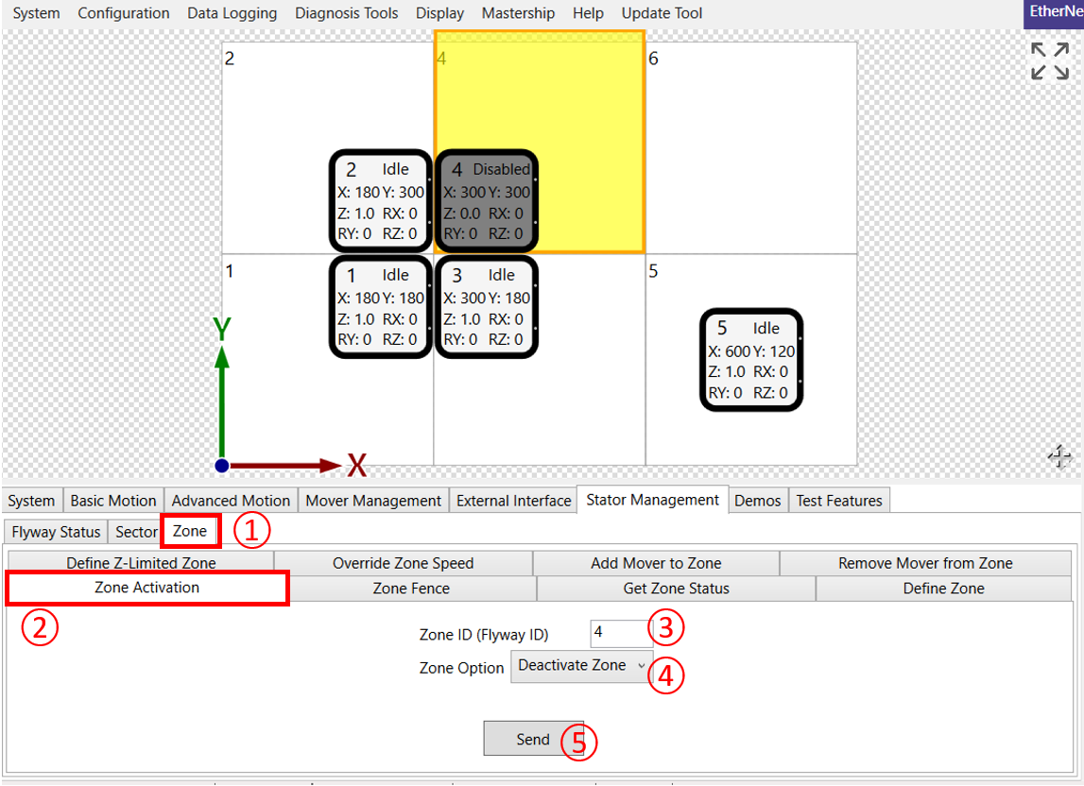This screenshot has width=1084, height=786.
Task: Switch to the Mover Management tab
Action: 373,501
